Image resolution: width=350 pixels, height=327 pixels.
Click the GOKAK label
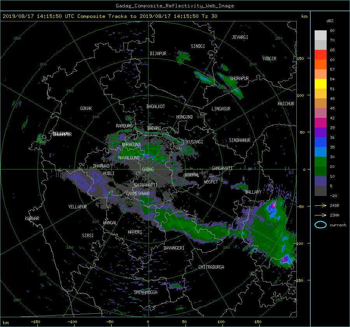(x=86, y=108)
